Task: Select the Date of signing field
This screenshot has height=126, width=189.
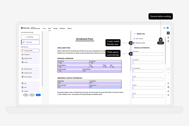Action: click(x=30, y=77)
